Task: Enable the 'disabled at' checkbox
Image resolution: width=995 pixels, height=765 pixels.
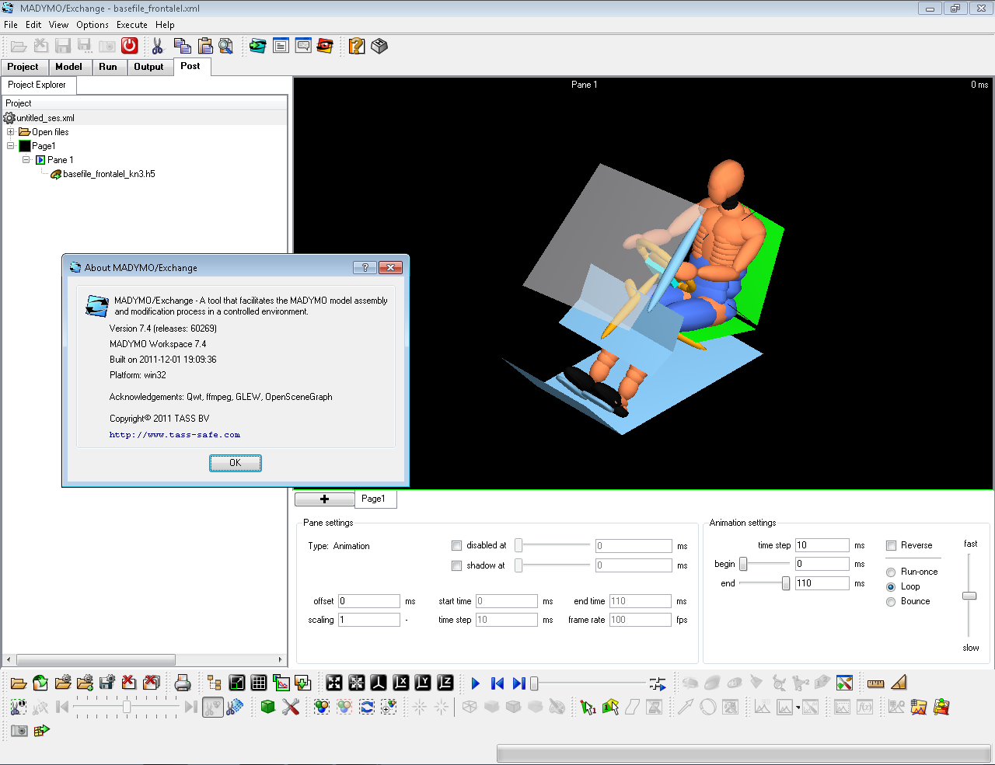Action: [x=457, y=545]
